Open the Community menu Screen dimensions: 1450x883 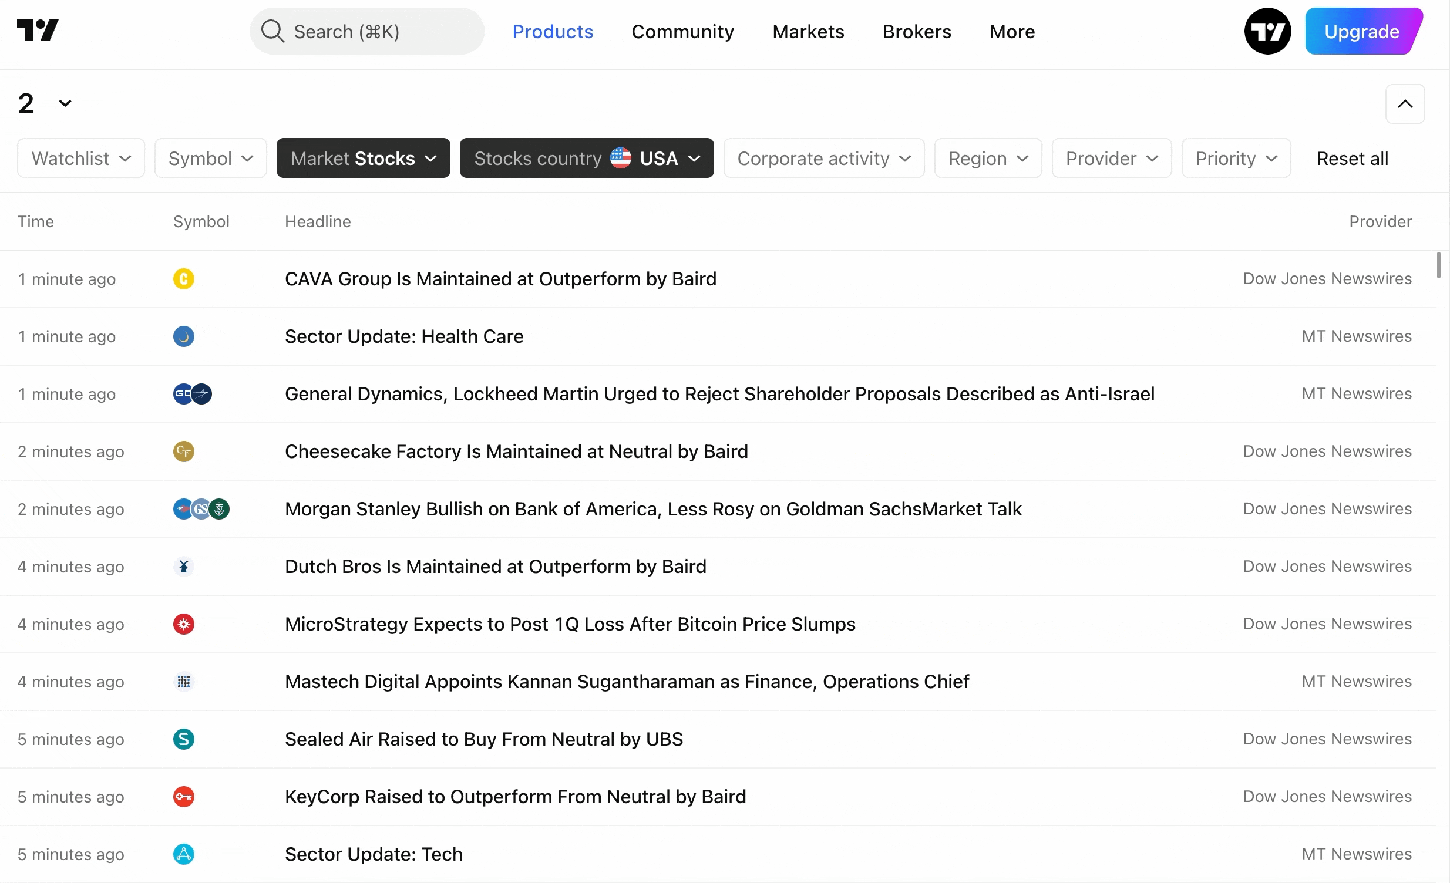[682, 31]
